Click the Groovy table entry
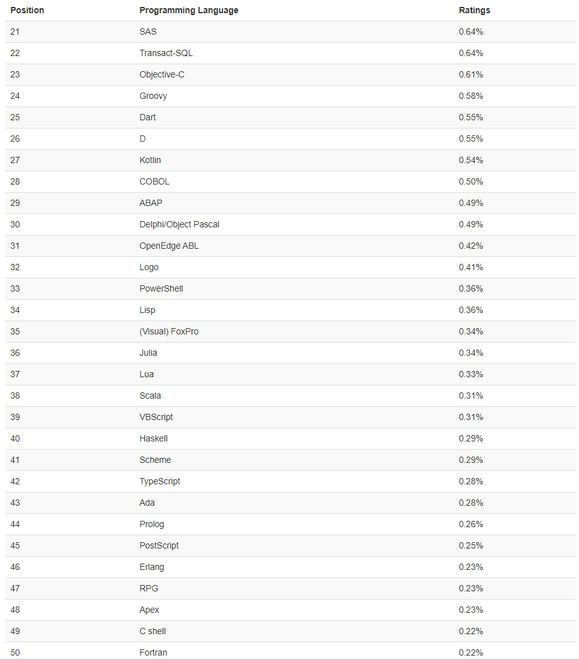Image resolution: width=579 pixels, height=660 pixels. pos(153,96)
